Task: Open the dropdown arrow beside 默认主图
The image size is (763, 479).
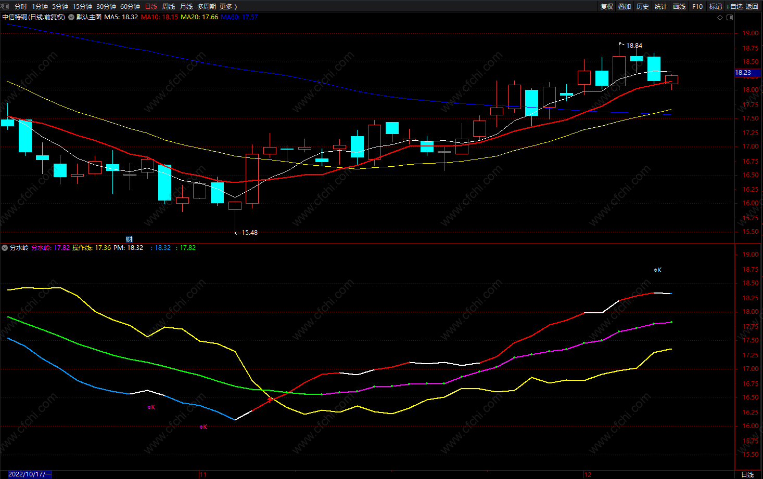Action: (x=71, y=17)
